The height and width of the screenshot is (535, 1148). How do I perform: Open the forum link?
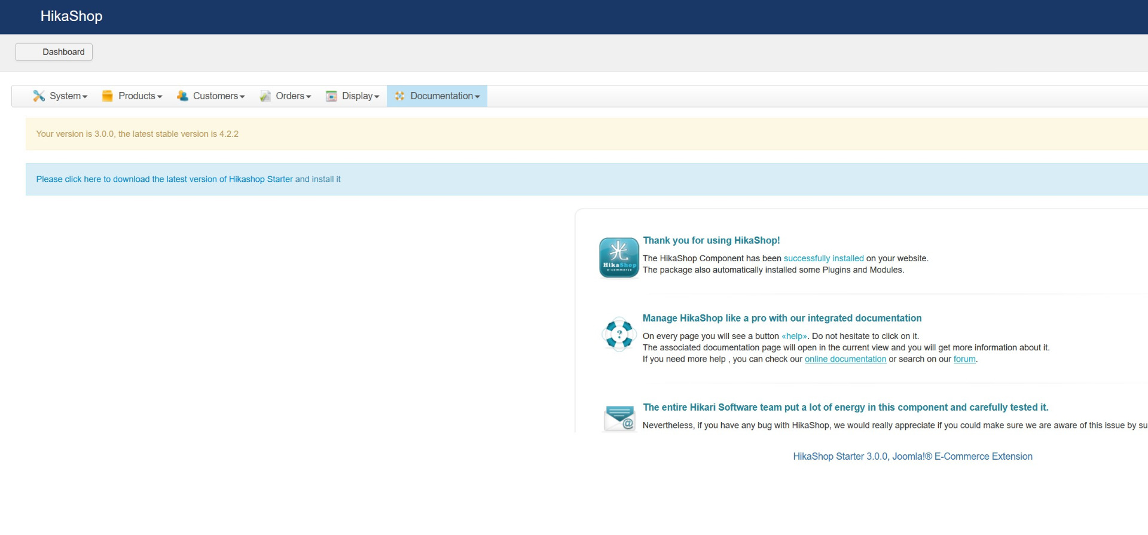tap(964, 359)
